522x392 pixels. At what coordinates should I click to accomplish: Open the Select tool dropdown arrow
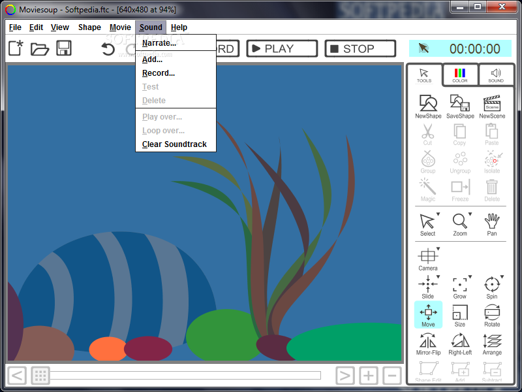438,214
